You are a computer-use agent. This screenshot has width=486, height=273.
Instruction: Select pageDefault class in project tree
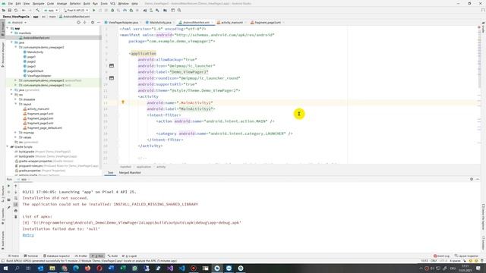35,71
